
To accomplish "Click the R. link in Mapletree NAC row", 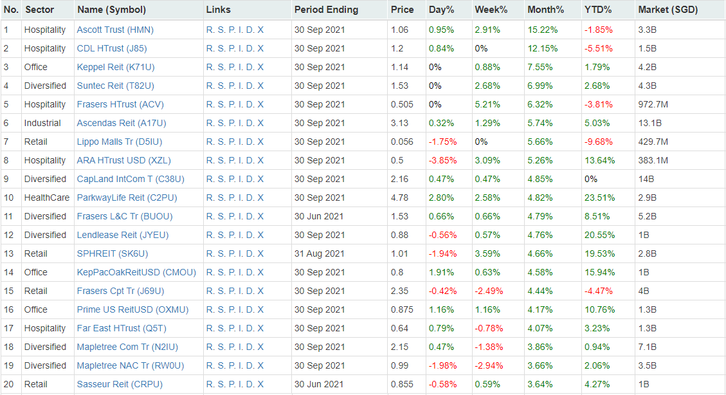I will pos(210,365).
